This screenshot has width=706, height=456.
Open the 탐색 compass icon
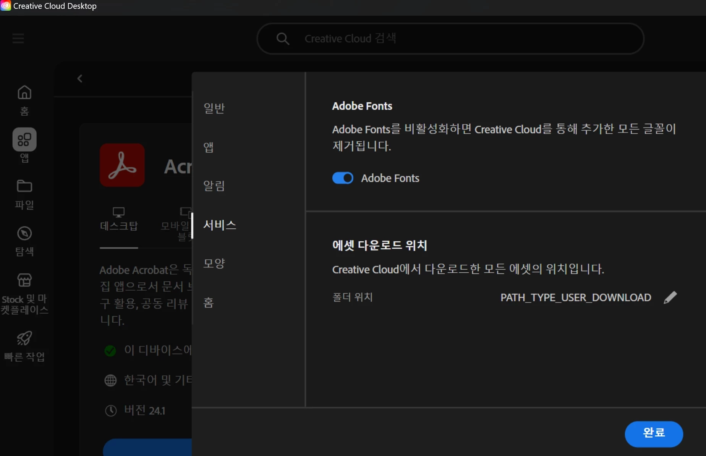24,233
